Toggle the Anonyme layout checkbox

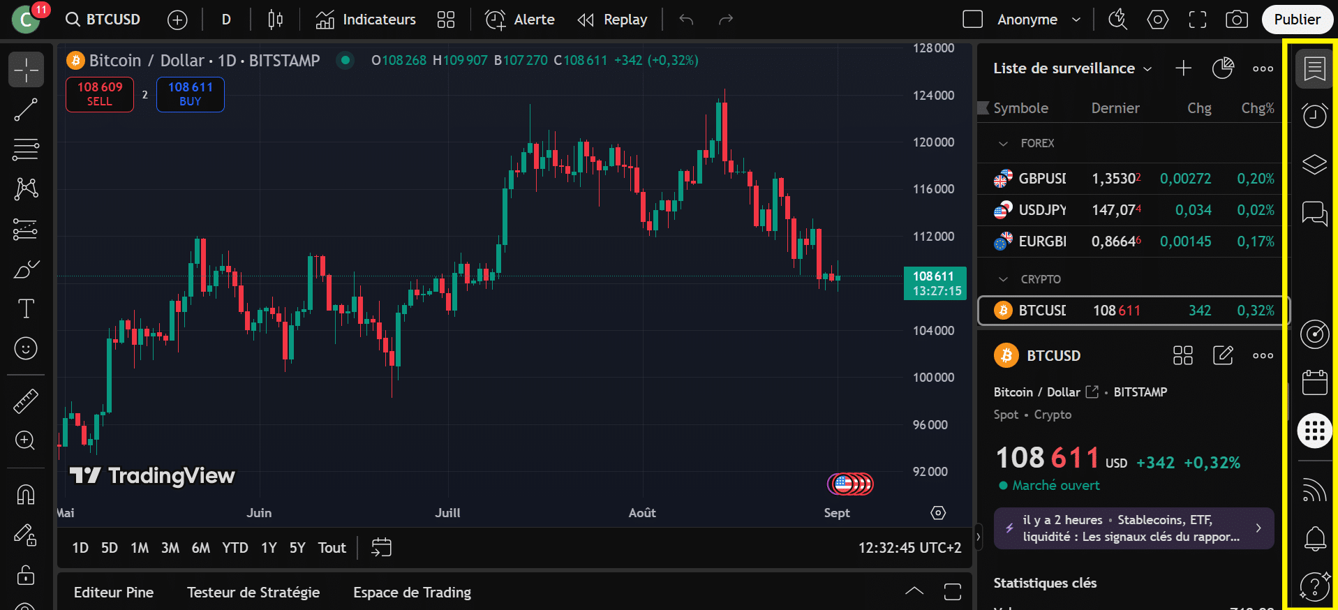972,20
